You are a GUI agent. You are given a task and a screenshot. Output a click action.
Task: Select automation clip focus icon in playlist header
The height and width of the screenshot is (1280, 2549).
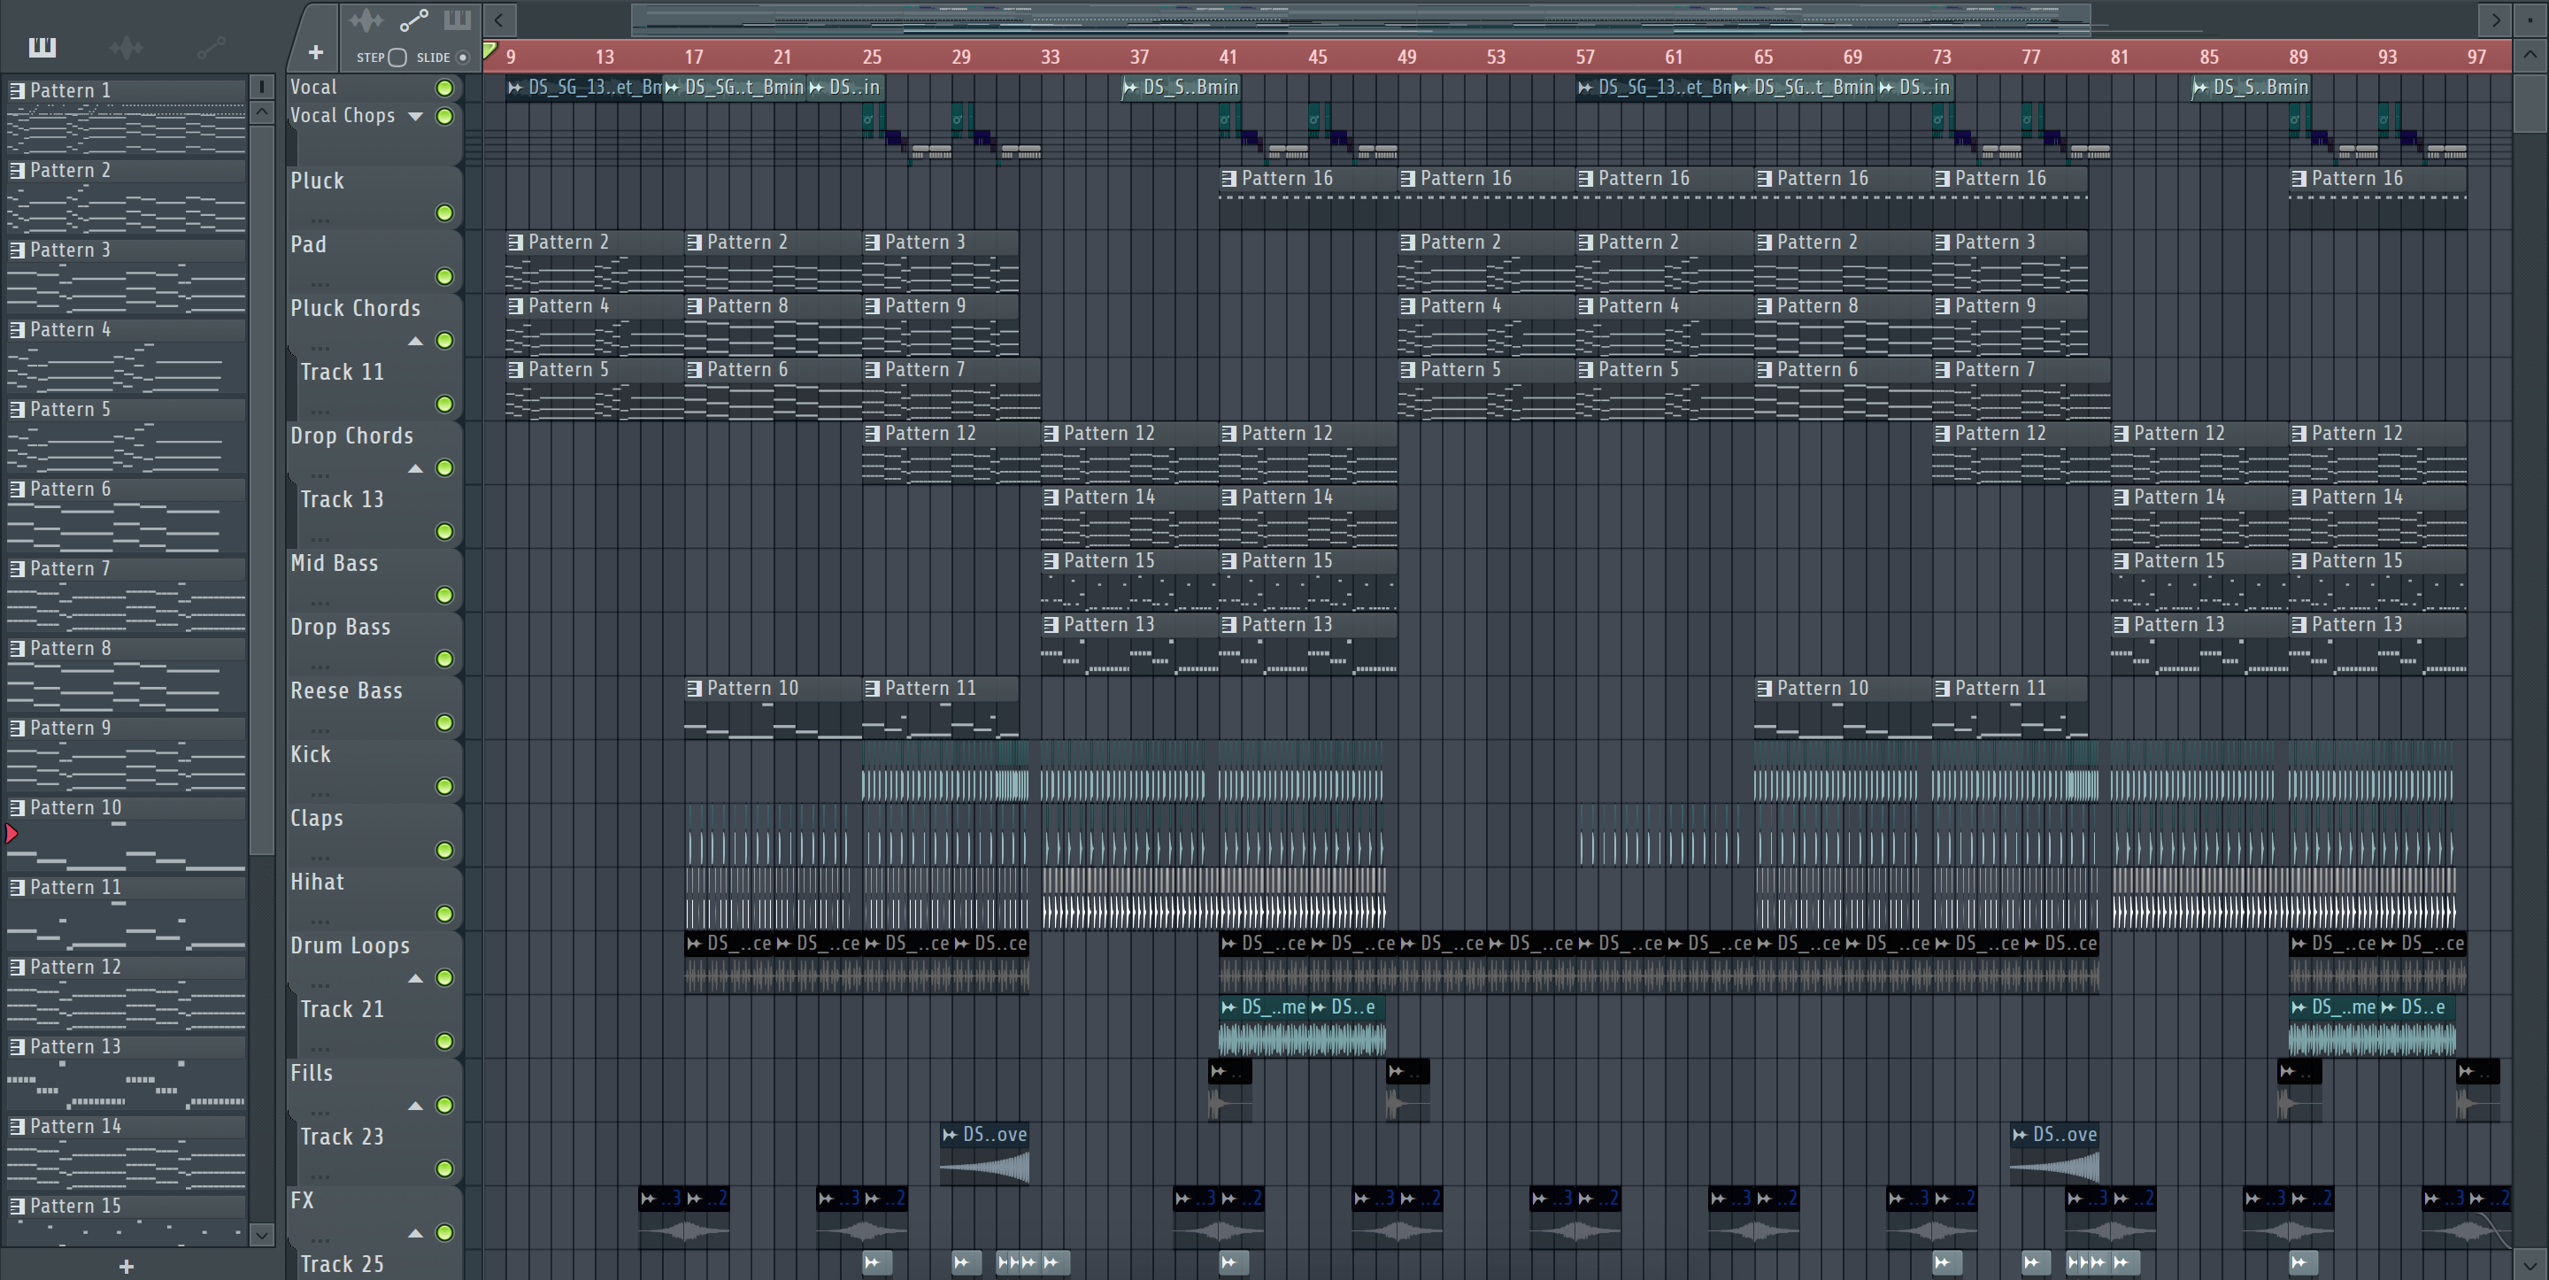413,19
